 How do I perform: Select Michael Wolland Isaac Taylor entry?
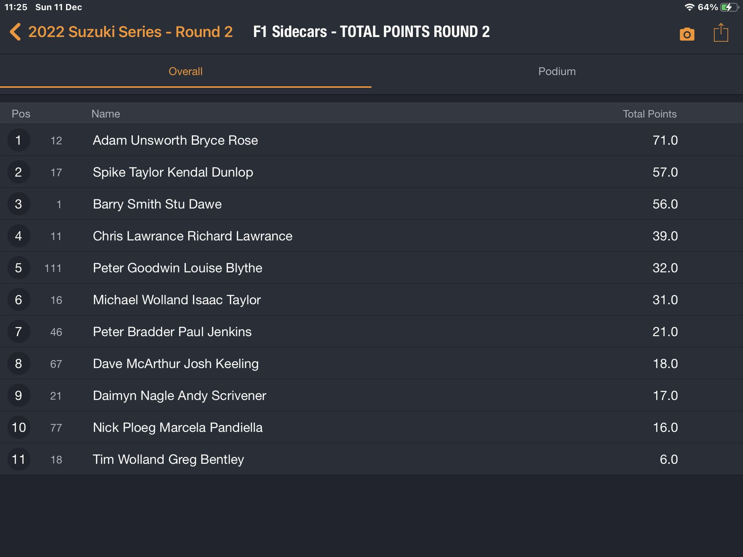pyautogui.click(x=177, y=300)
